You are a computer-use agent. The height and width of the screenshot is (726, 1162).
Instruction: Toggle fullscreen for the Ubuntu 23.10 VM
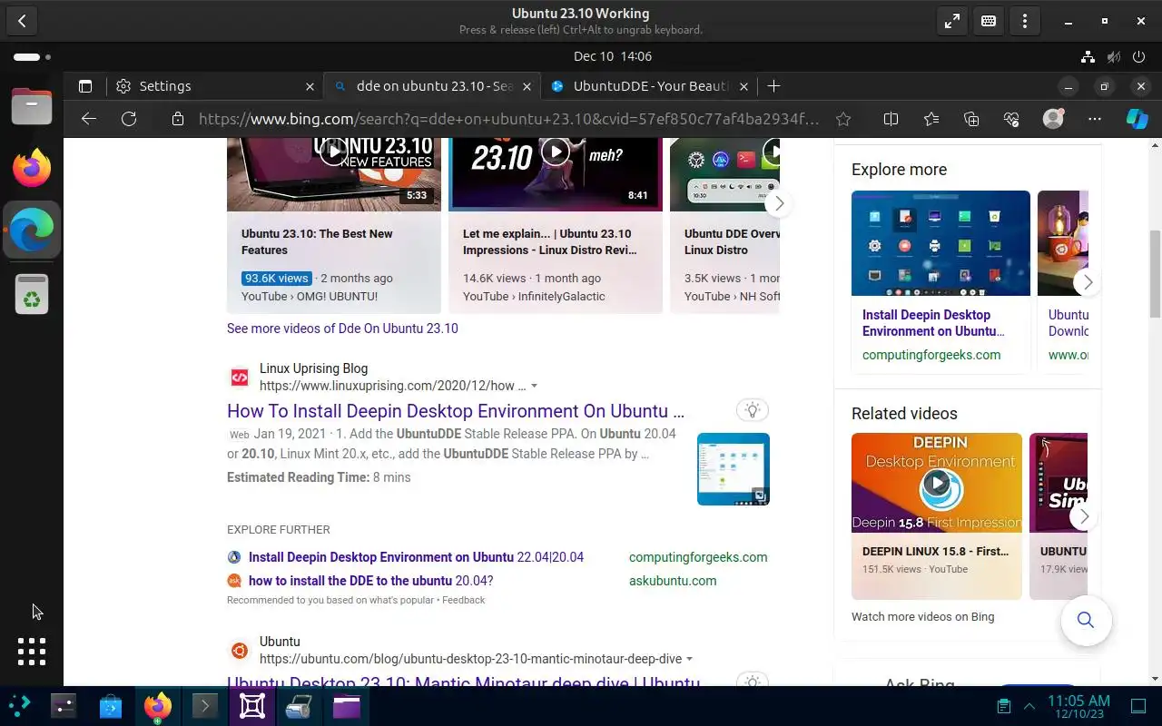[x=952, y=20]
